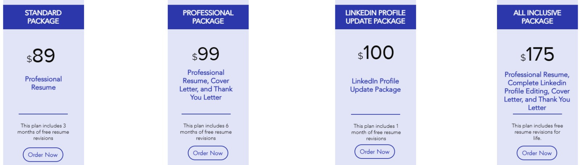The height and width of the screenshot is (165, 580).
Task: Click Order Now for the Professional Package
Action: pyautogui.click(x=208, y=153)
